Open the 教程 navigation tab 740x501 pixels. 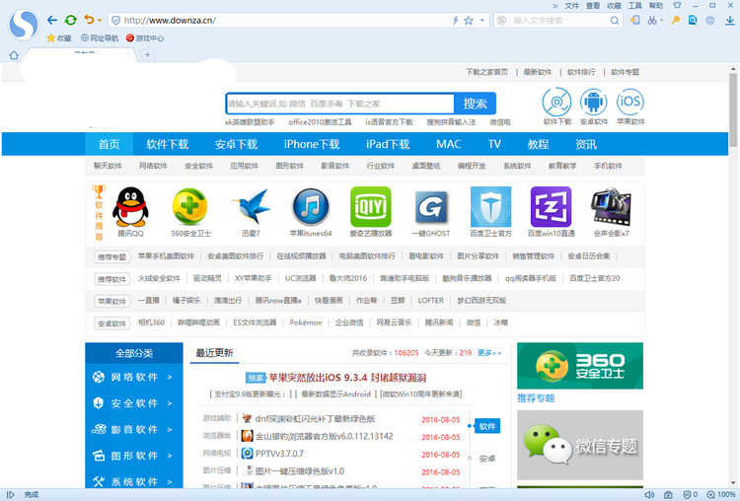click(x=538, y=144)
